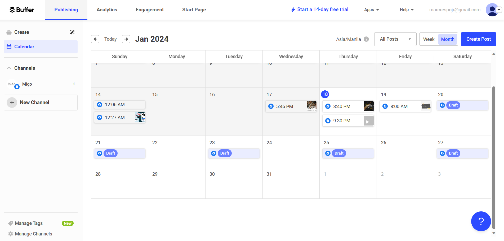Switch calendar to Month view
The height and width of the screenshot is (241, 504).
pos(448,39)
